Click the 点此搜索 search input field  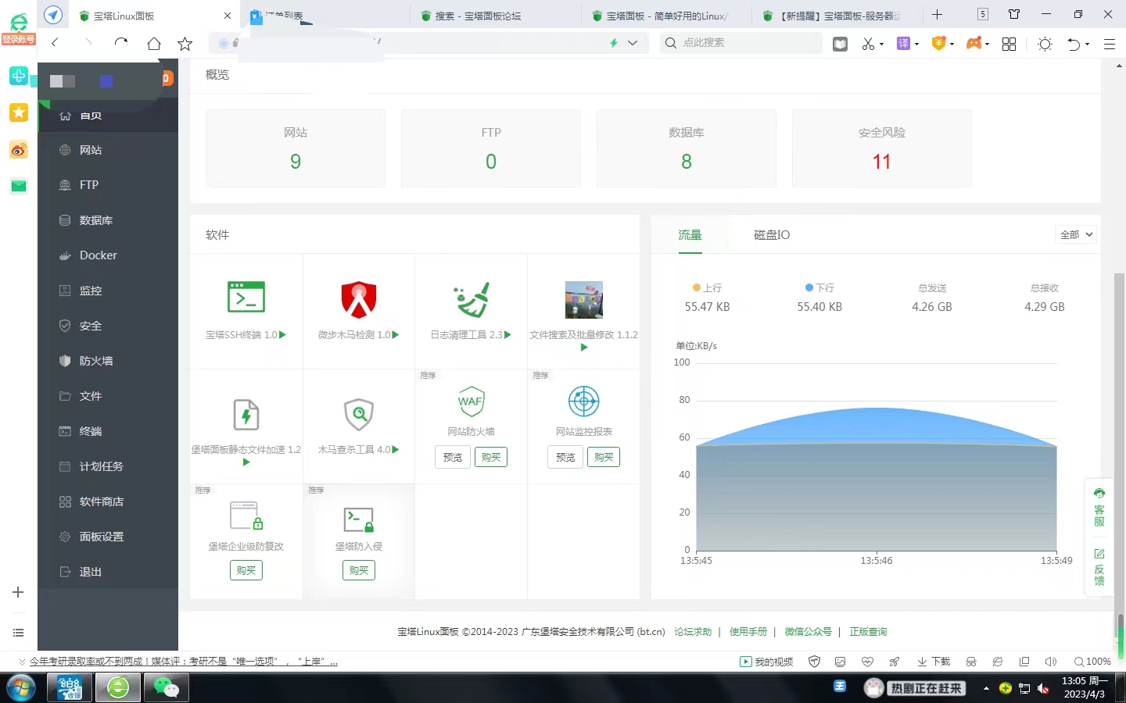(x=741, y=43)
